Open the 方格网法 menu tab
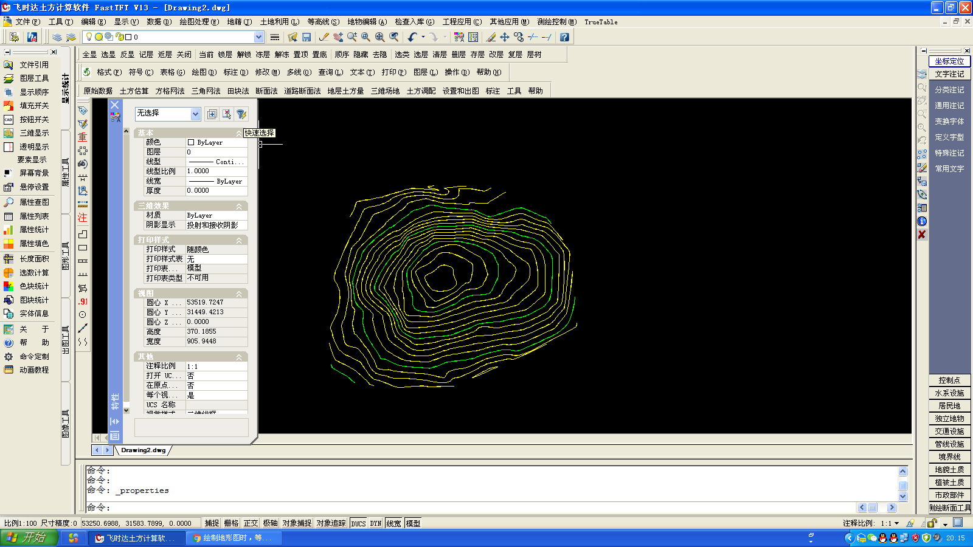Viewport: 973px width, 547px height. point(170,91)
